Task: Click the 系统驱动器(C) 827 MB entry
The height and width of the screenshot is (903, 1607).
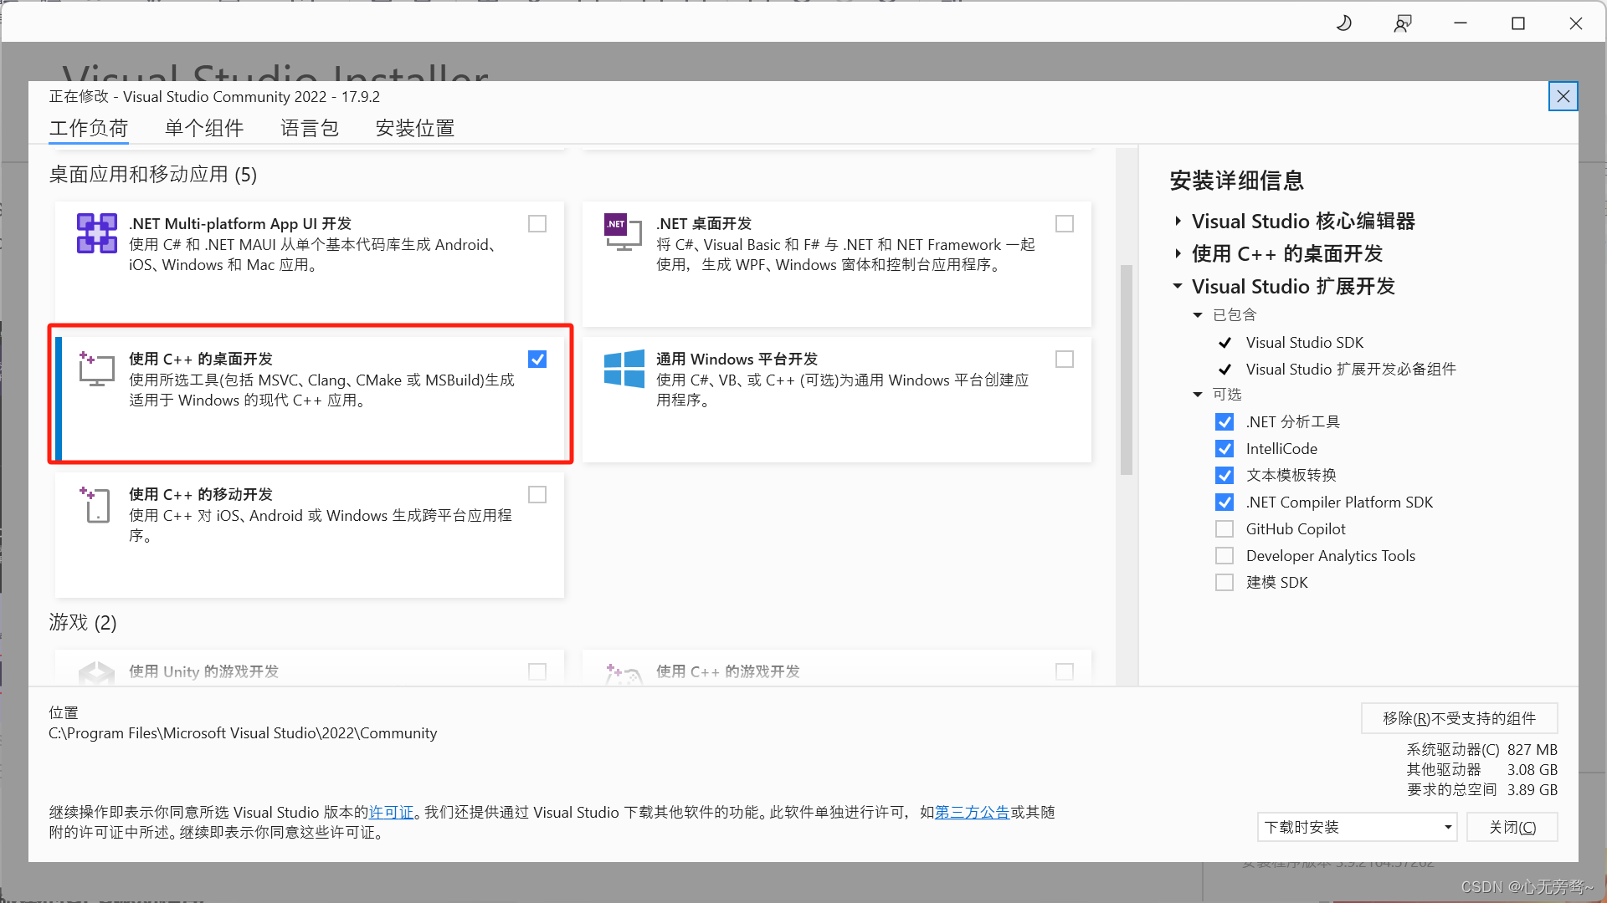Action: [1482, 750]
